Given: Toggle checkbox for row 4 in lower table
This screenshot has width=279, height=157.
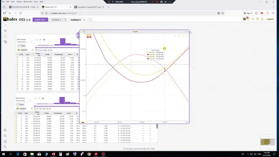Looking at the screenshot, I should 16,123.
